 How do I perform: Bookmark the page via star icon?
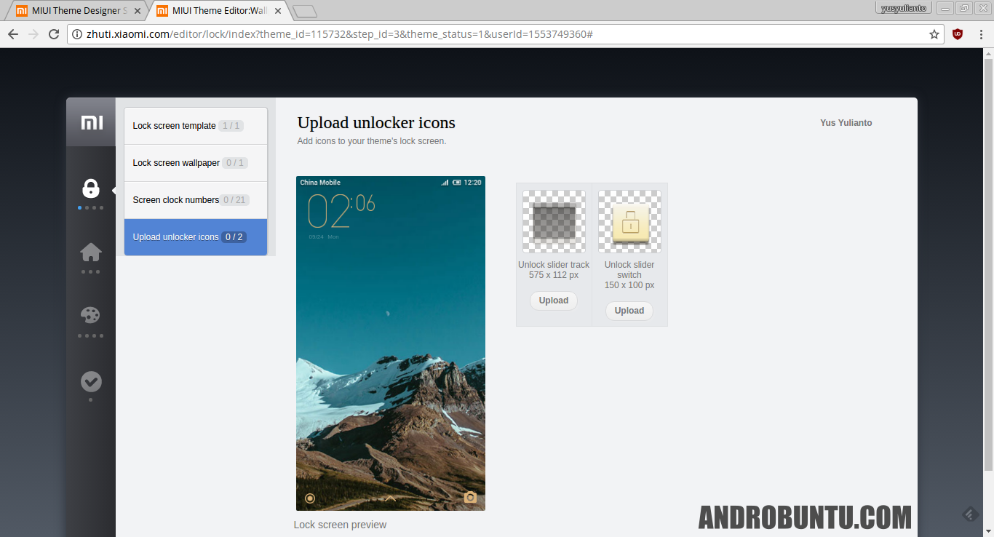pos(934,33)
